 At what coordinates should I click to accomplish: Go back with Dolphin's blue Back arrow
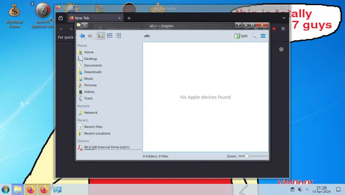point(82,36)
